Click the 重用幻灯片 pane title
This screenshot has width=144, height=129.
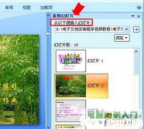63,16
